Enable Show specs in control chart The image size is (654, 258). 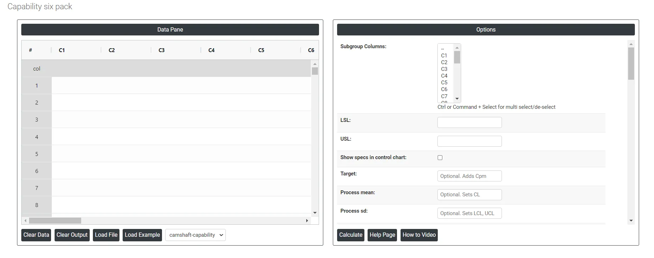coord(440,158)
